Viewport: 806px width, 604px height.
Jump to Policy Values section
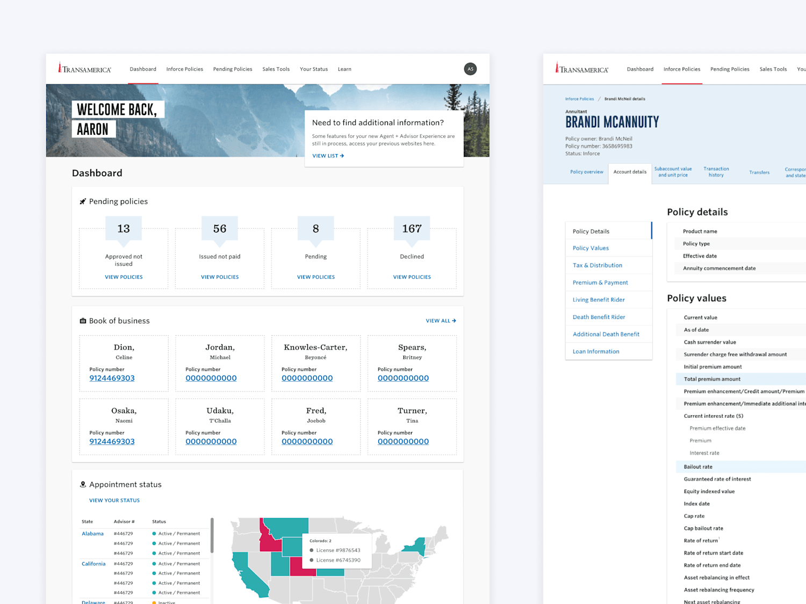pyautogui.click(x=609, y=248)
